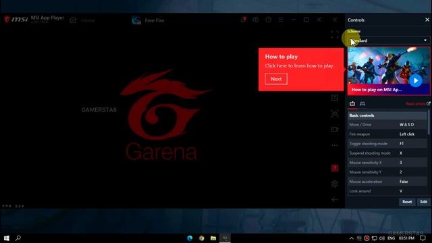Viewport: 432px width, 243px height.
Task: Open the Read article link
Action: pyautogui.click(x=416, y=103)
